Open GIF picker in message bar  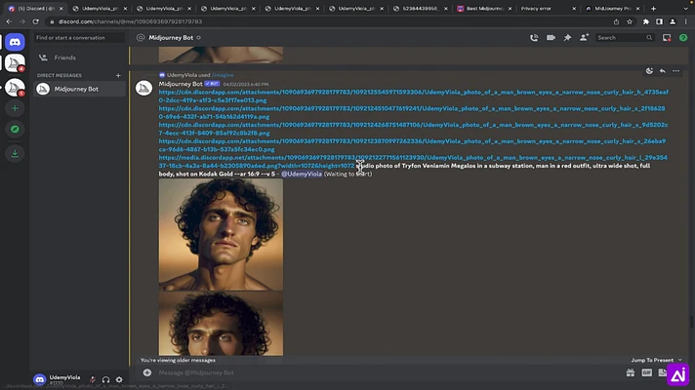[647, 373]
